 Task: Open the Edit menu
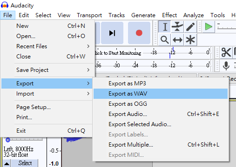coord(24,15)
